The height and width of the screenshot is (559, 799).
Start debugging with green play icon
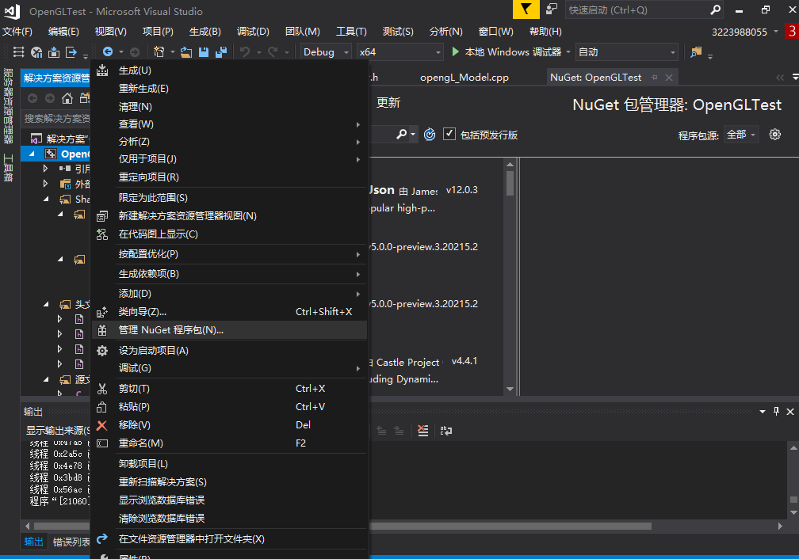point(456,52)
